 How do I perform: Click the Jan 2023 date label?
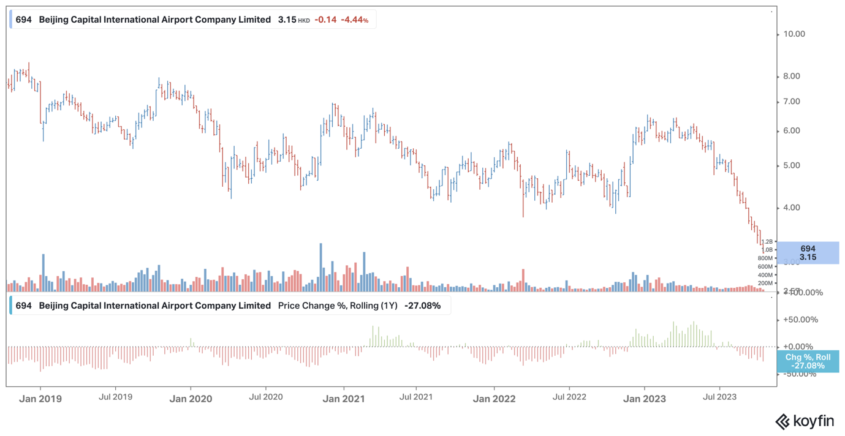coord(644,399)
